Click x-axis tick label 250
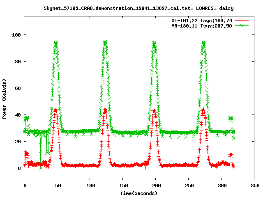This screenshot has height=197, width=263. [x=189, y=186]
